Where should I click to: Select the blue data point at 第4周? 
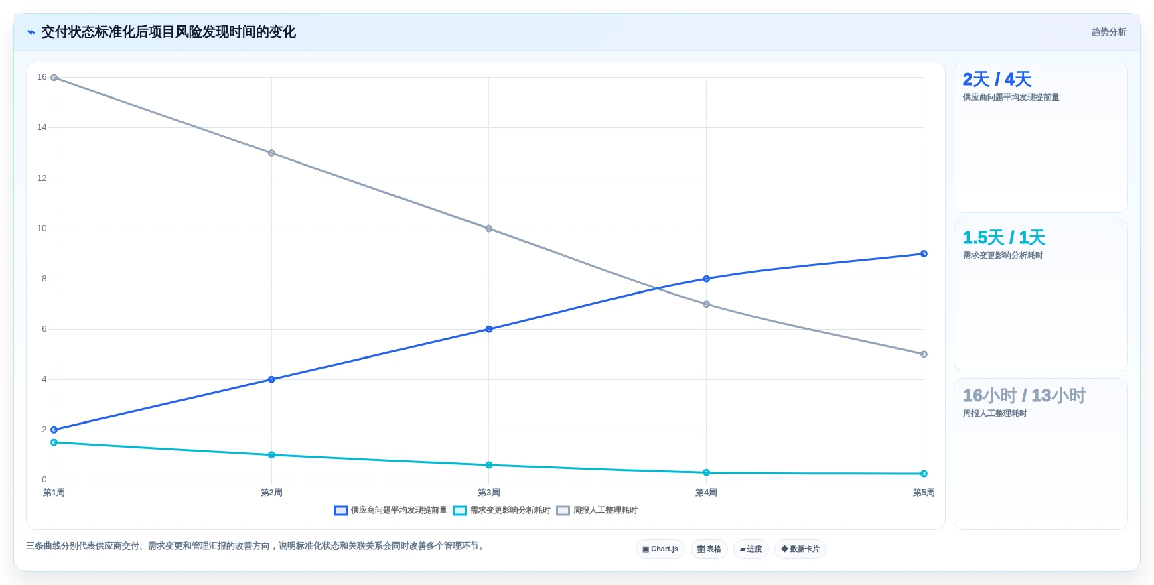click(706, 279)
